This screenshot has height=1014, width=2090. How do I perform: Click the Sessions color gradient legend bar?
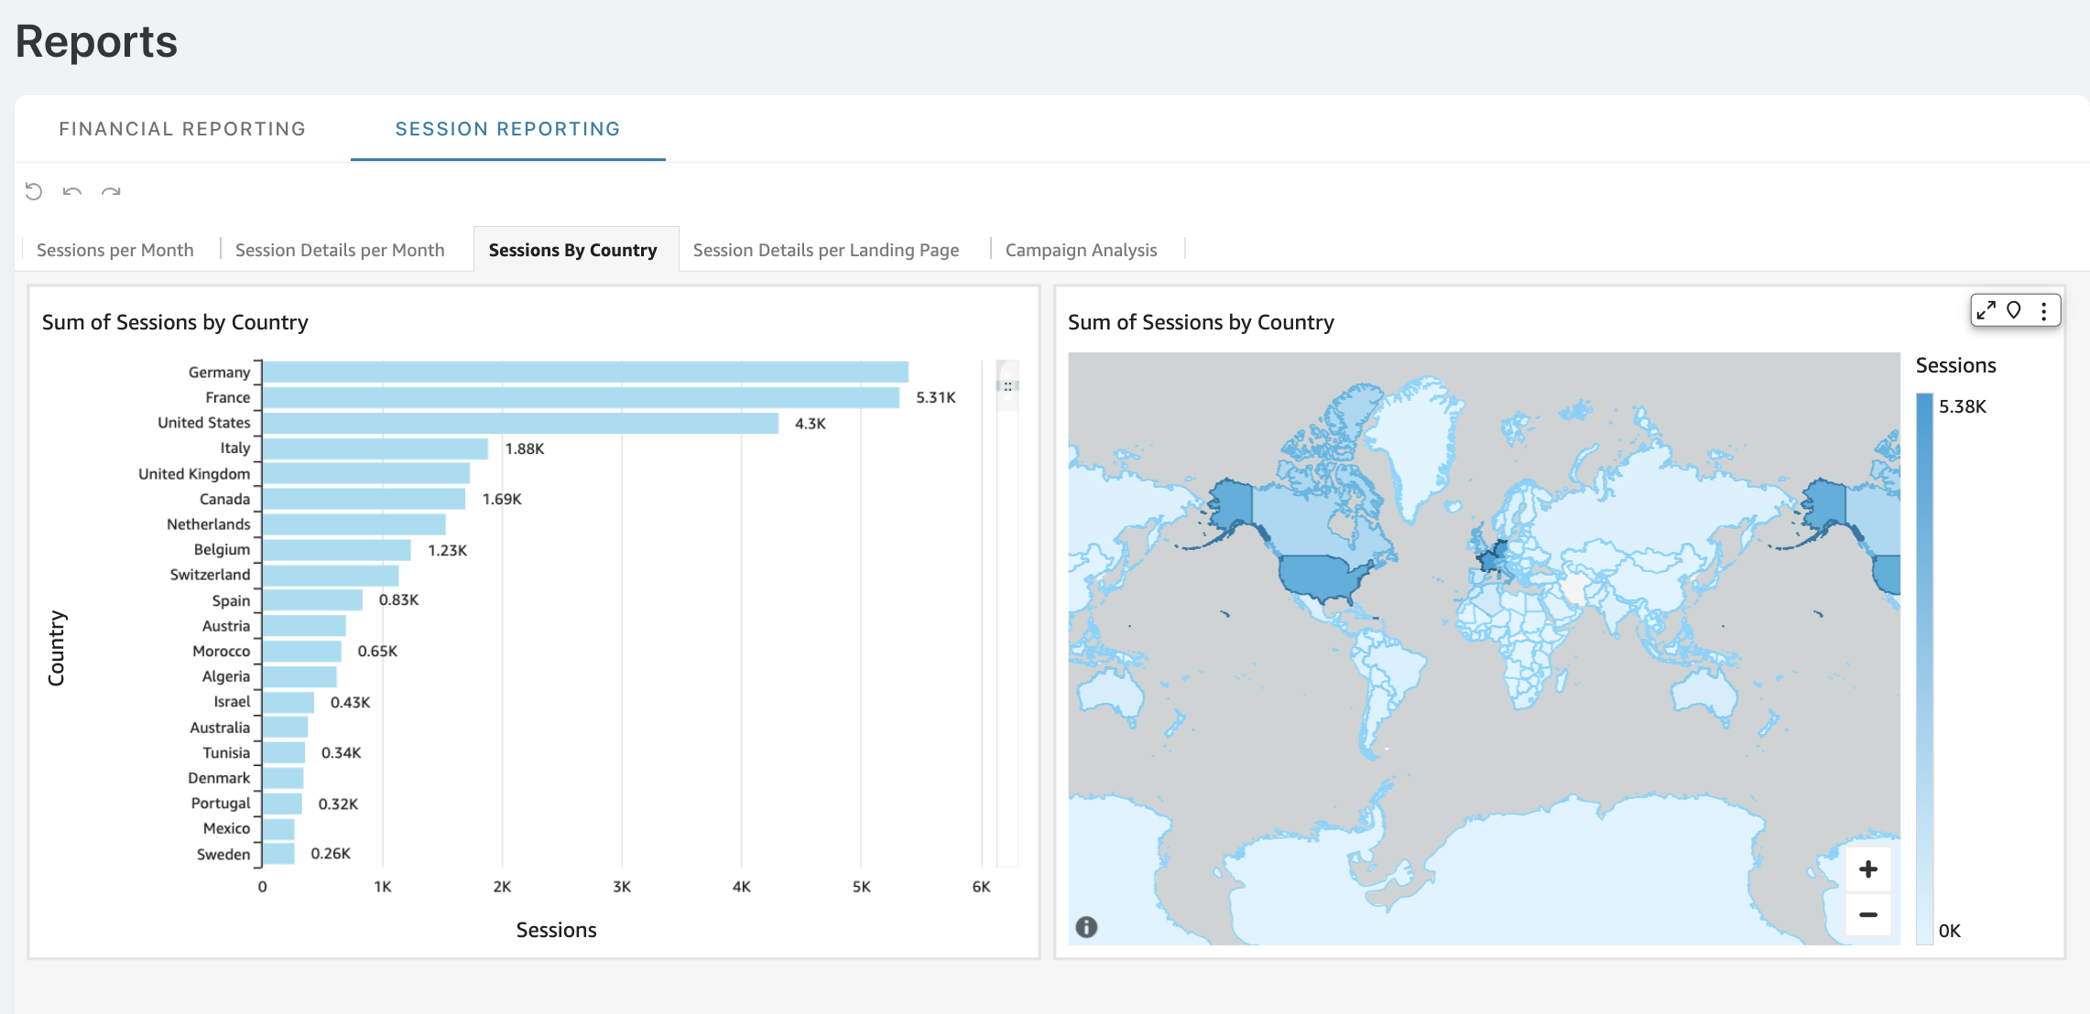(1924, 668)
